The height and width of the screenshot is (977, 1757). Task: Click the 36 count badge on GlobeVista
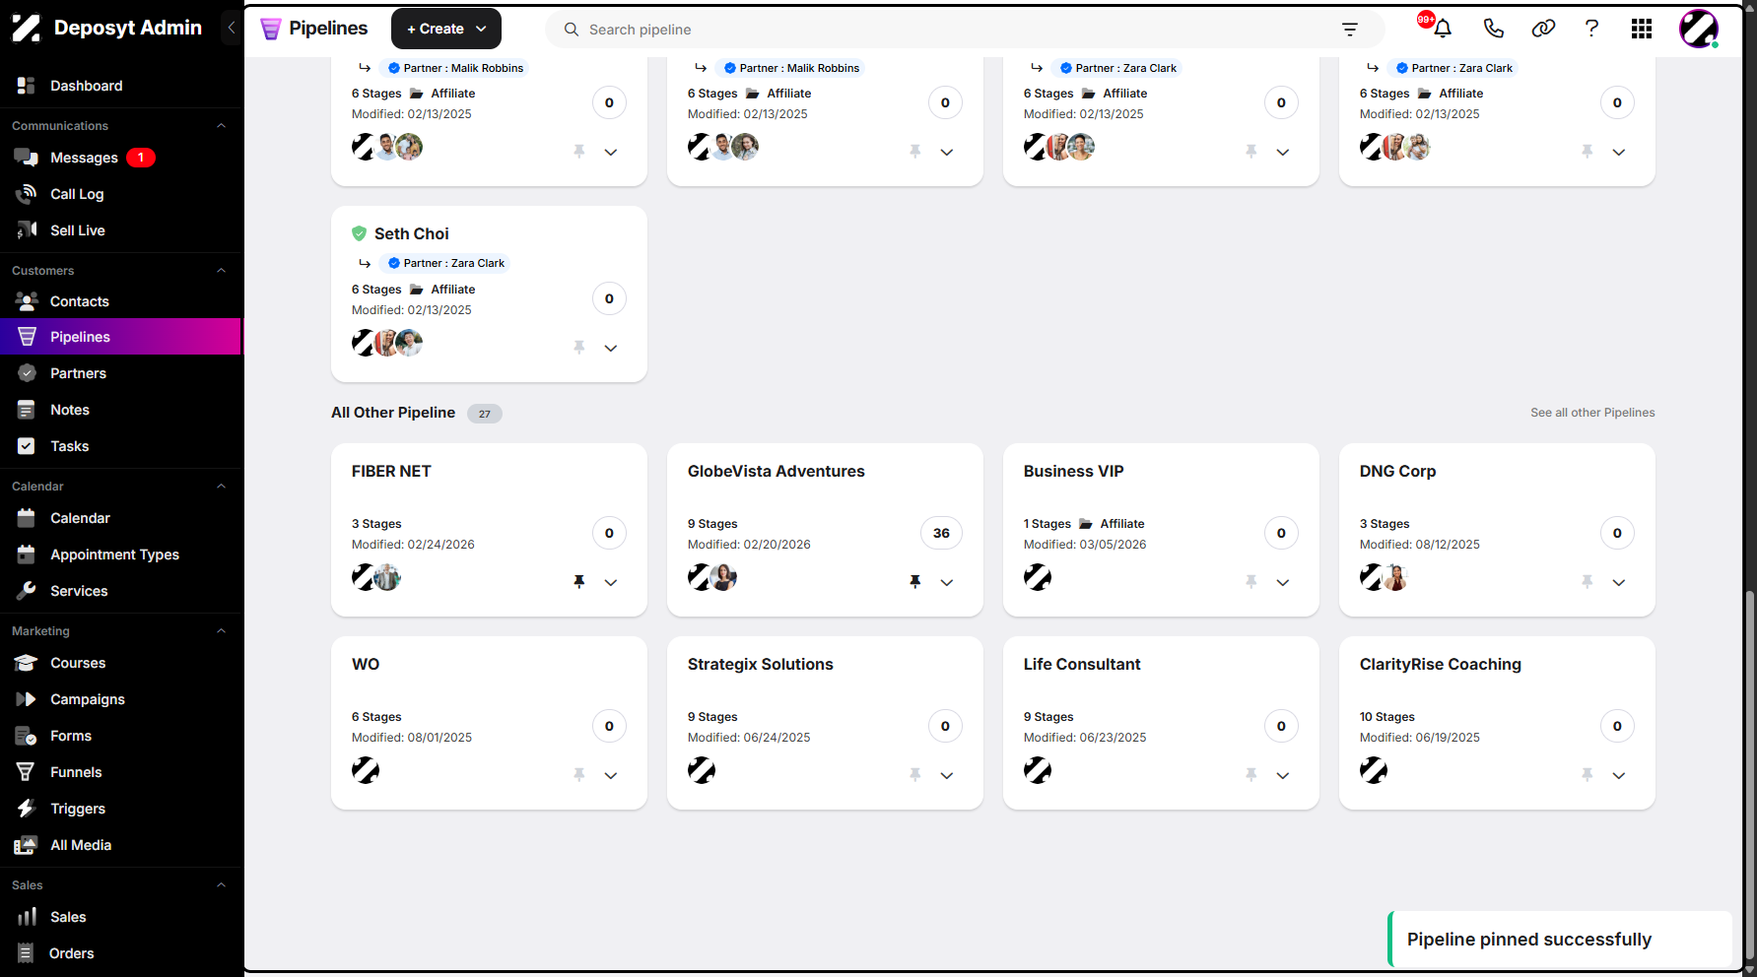(x=941, y=533)
